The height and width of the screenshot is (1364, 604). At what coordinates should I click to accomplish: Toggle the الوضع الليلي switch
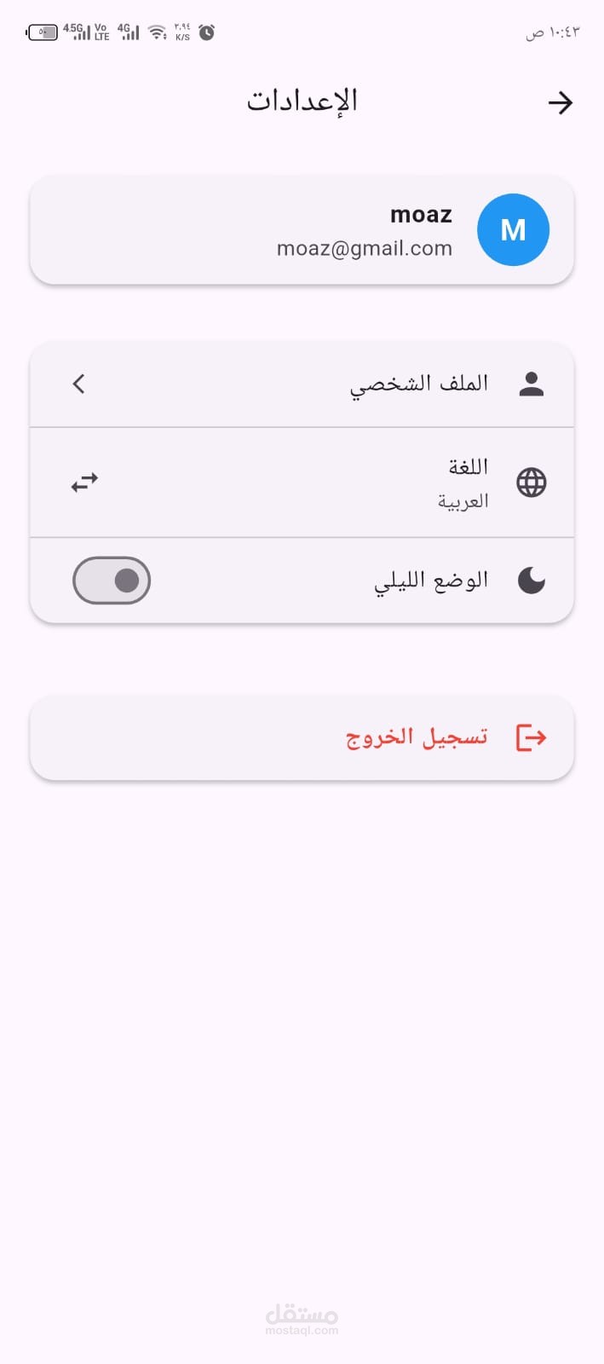(112, 581)
